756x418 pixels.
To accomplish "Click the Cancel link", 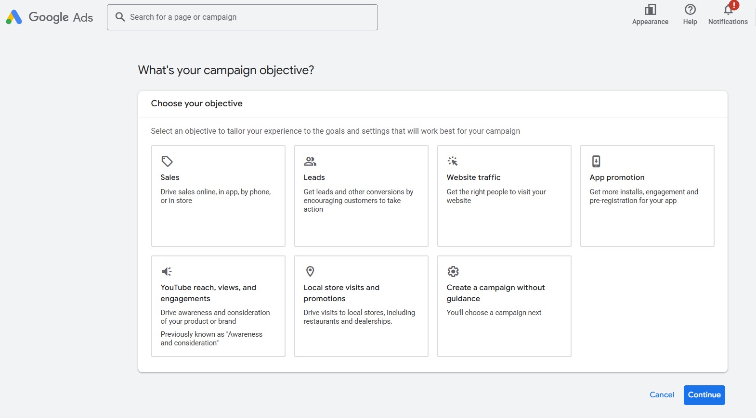I will [662, 395].
